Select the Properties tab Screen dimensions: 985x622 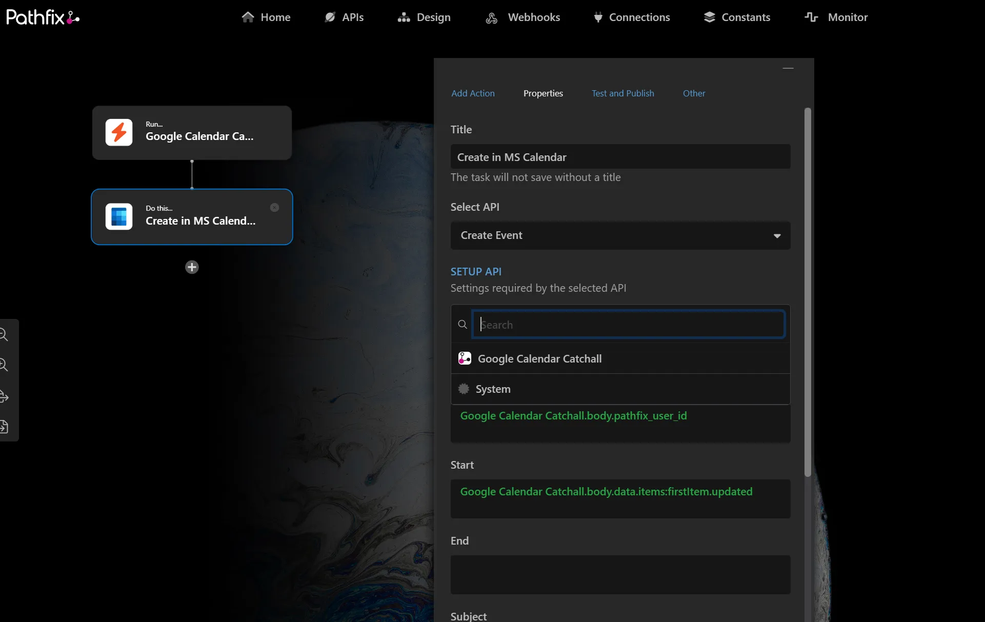point(543,93)
